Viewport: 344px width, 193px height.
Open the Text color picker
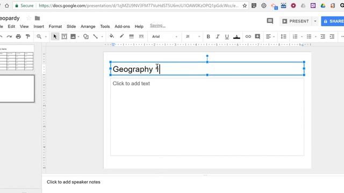pyautogui.click(x=236, y=37)
